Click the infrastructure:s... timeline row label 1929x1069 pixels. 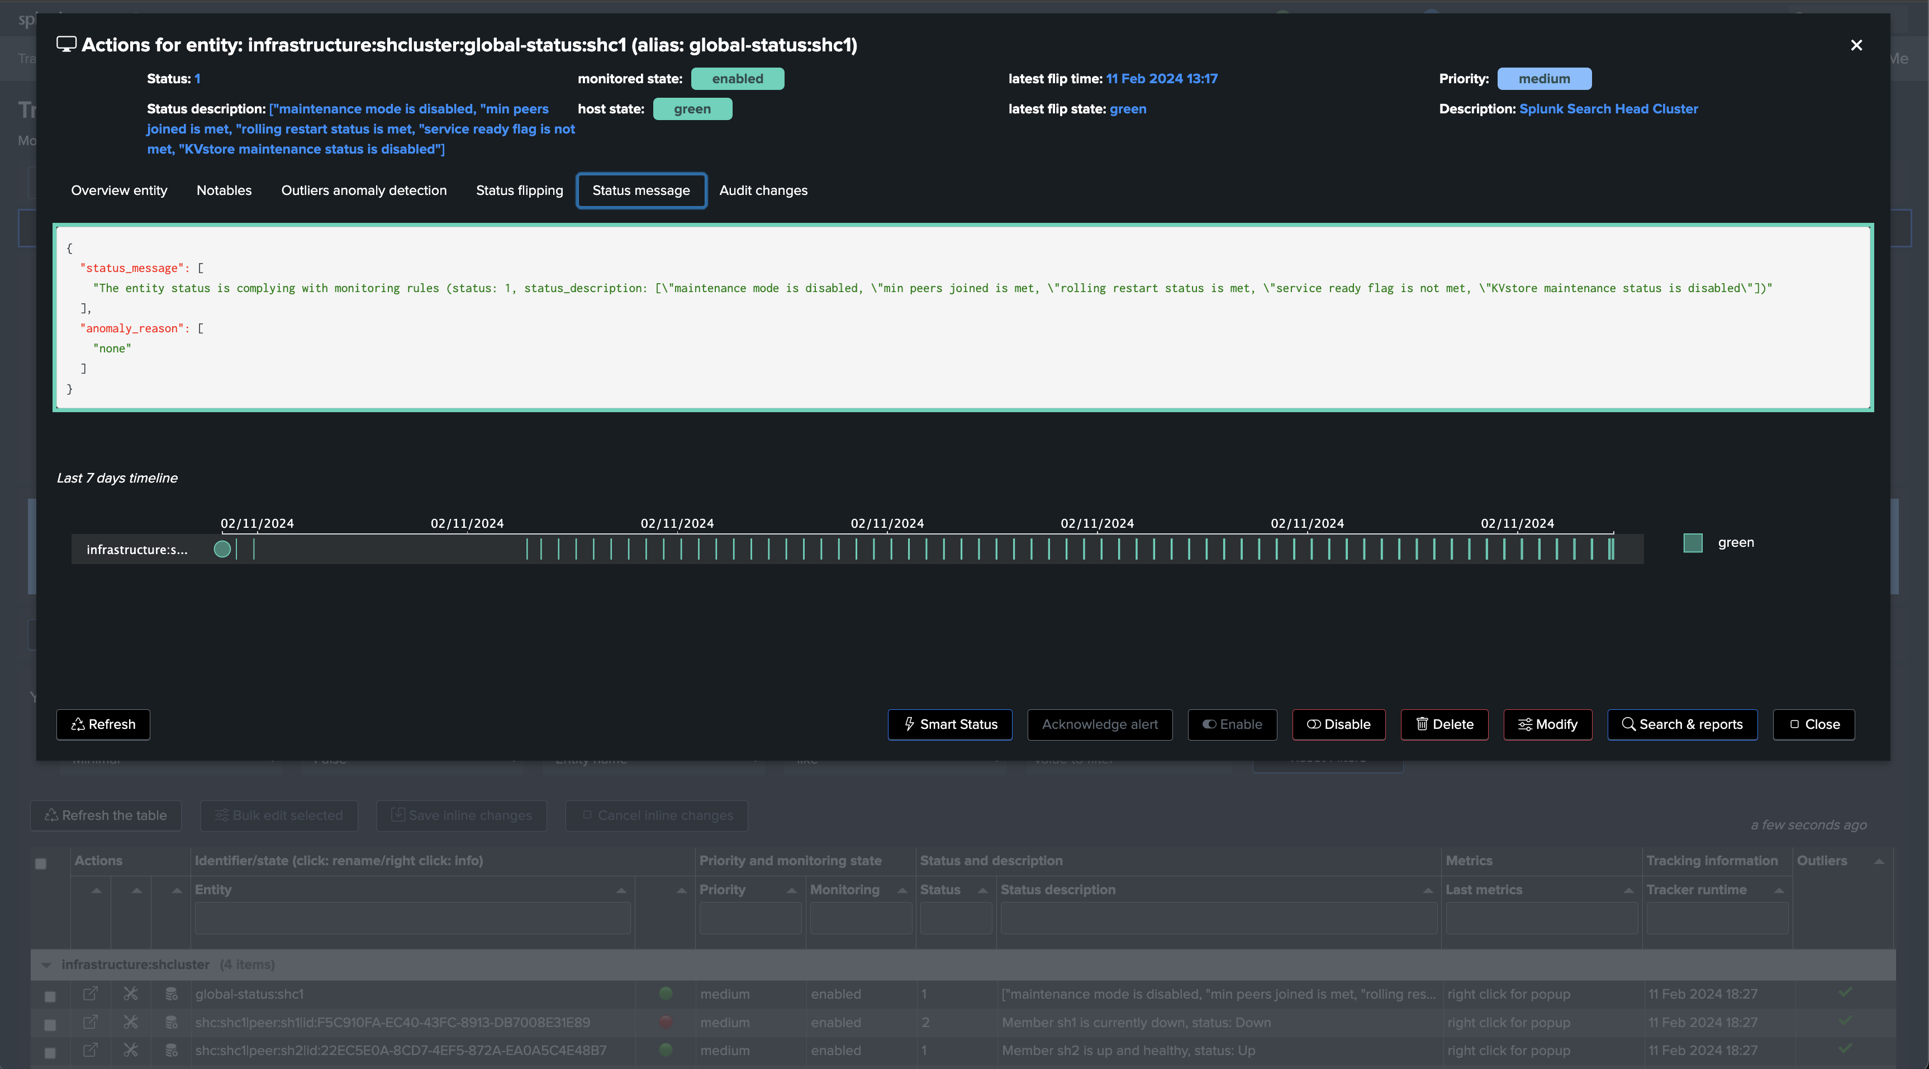(x=137, y=550)
